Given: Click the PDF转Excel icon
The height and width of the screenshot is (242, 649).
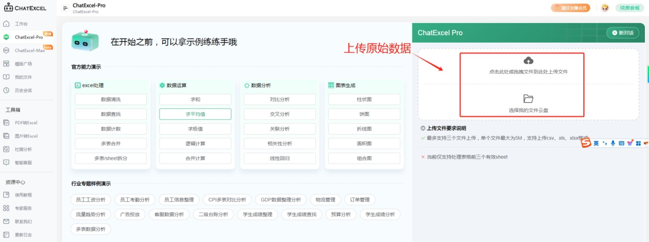Looking at the screenshot, I should (x=6, y=122).
